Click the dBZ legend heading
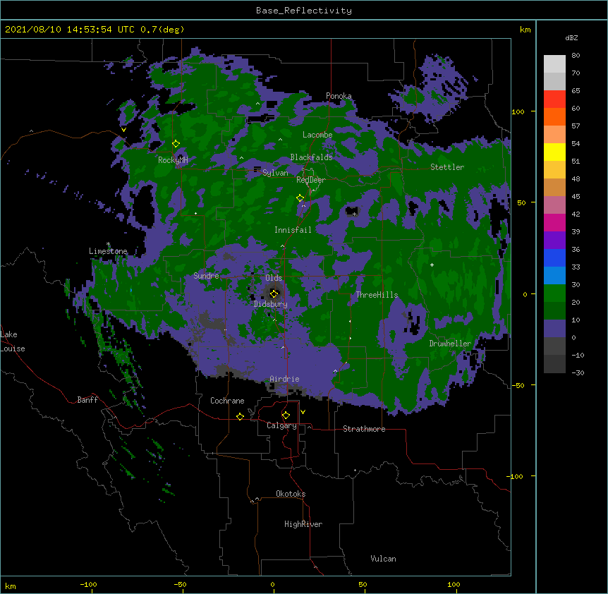This screenshot has height=594, width=608. pyautogui.click(x=571, y=37)
